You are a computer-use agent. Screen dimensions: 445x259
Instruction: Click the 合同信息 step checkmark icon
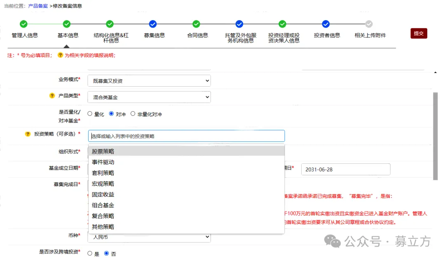[x=196, y=24]
